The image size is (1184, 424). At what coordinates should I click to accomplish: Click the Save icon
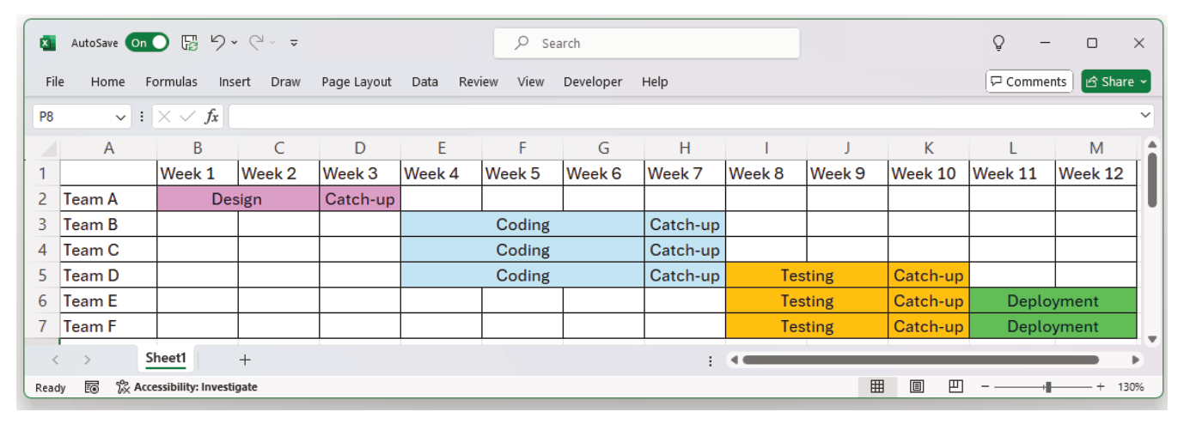click(190, 42)
